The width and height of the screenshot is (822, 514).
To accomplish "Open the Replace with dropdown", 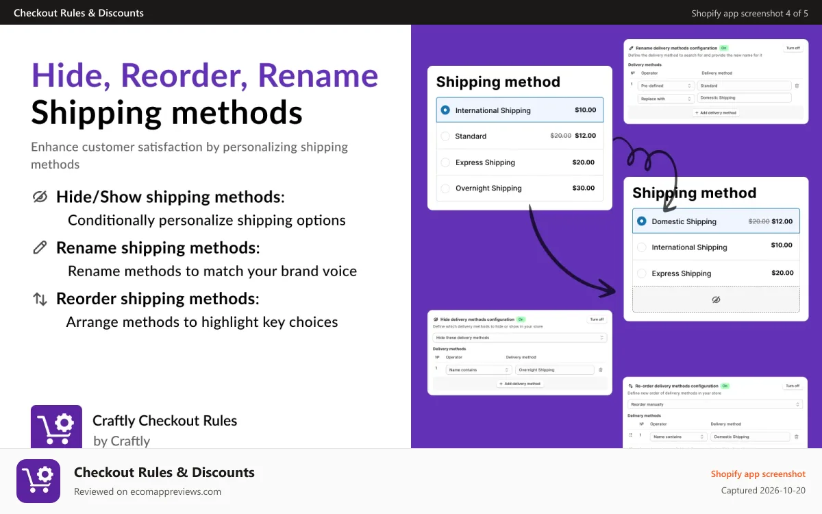I will click(x=666, y=99).
